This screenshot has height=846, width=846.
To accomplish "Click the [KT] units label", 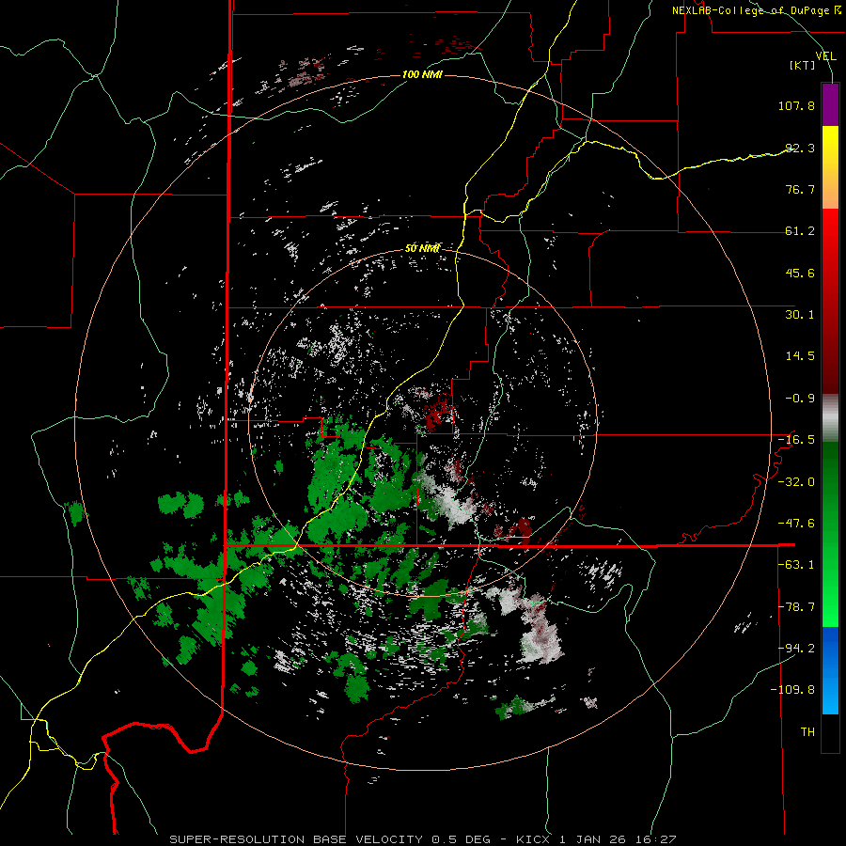I will point(803,66).
